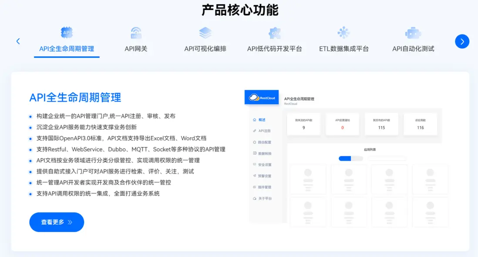Screen dimensions: 478x257
Task: Click the bullet 构建企业统一的API管理门户
Action: (x=106, y=116)
